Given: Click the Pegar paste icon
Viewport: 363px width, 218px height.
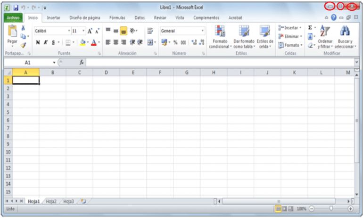Looking at the screenshot, I should (12, 31).
